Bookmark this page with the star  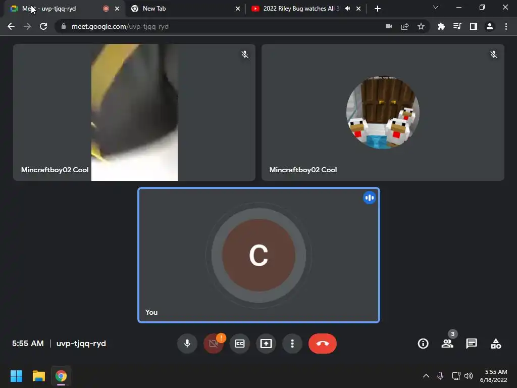point(421,26)
